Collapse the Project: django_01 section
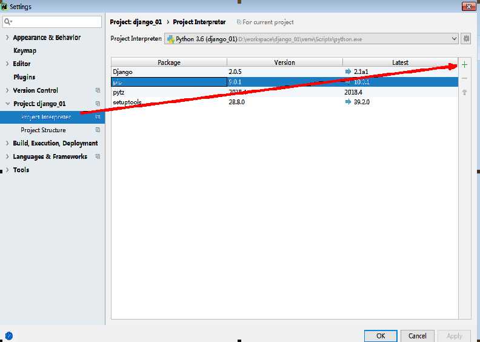 (x=7, y=104)
